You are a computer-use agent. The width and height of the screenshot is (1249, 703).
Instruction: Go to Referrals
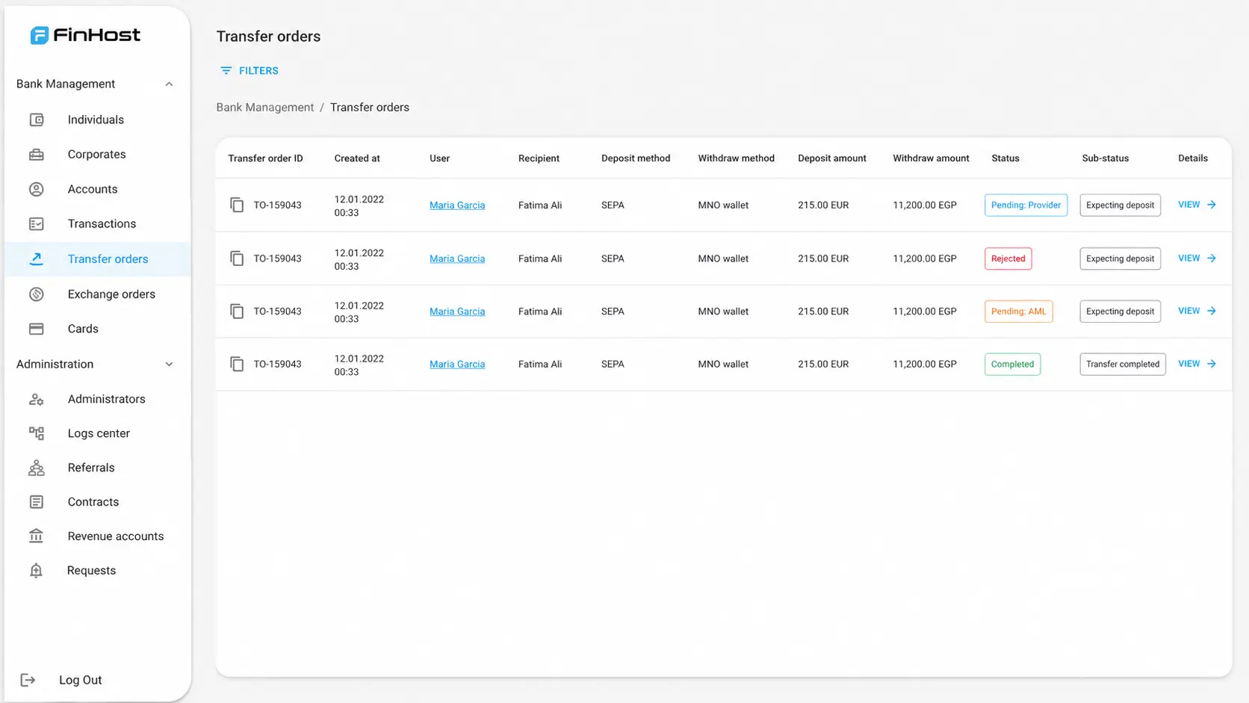[x=97, y=468]
